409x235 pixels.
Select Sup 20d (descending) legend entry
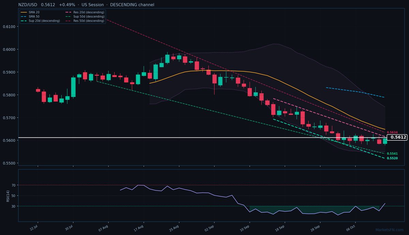tap(40, 21)
